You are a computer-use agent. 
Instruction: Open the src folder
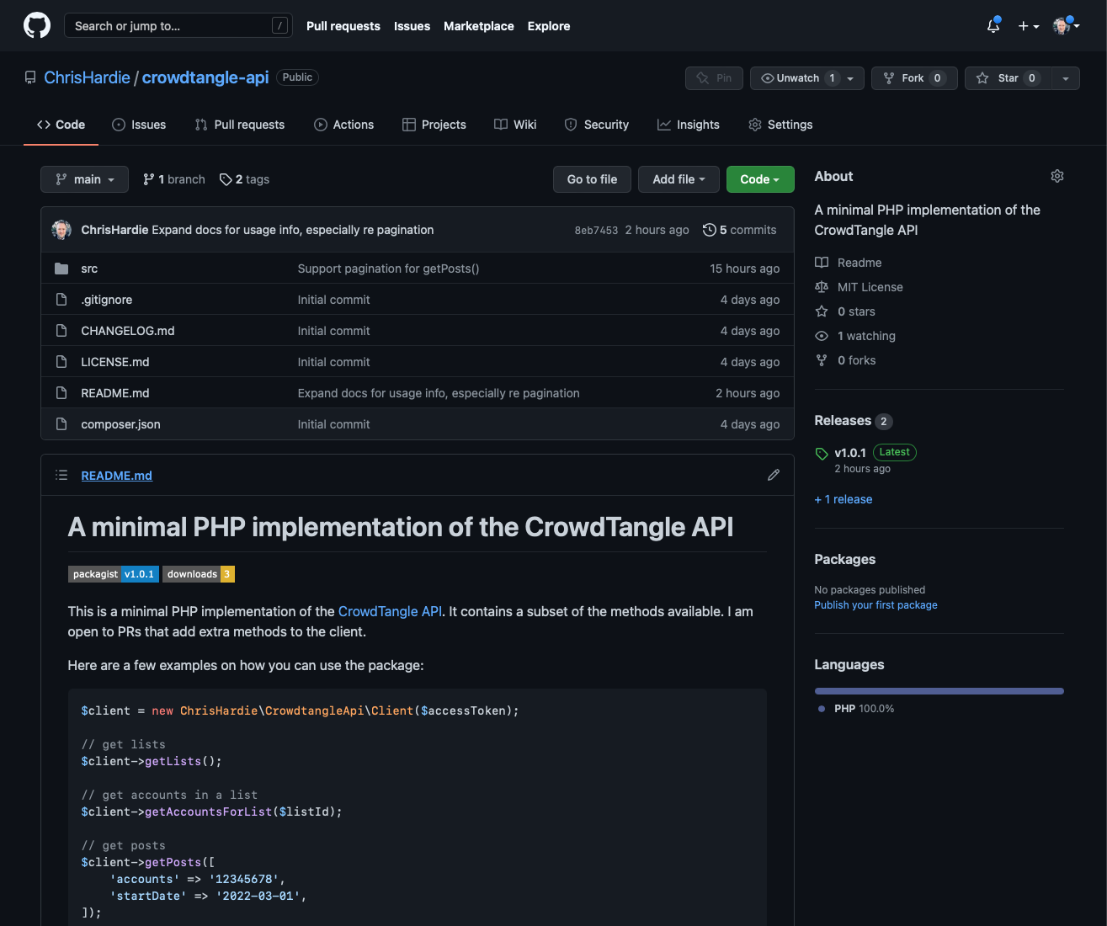[x=89, y=269]
